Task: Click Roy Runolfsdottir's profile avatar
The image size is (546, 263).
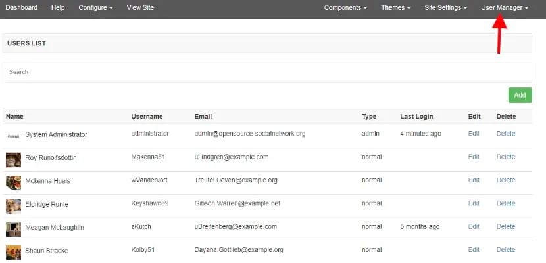Action: coord(13,160)
